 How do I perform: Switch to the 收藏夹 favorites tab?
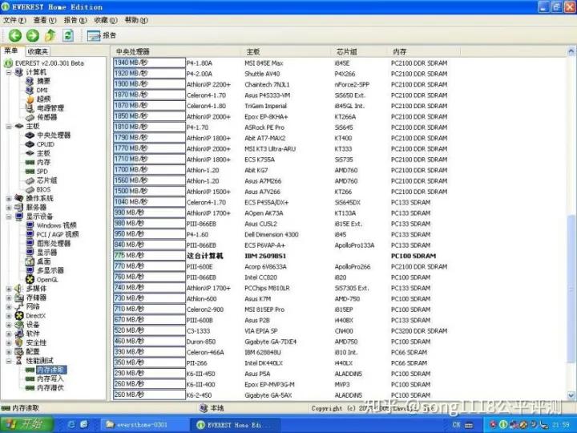pos(38,51)
